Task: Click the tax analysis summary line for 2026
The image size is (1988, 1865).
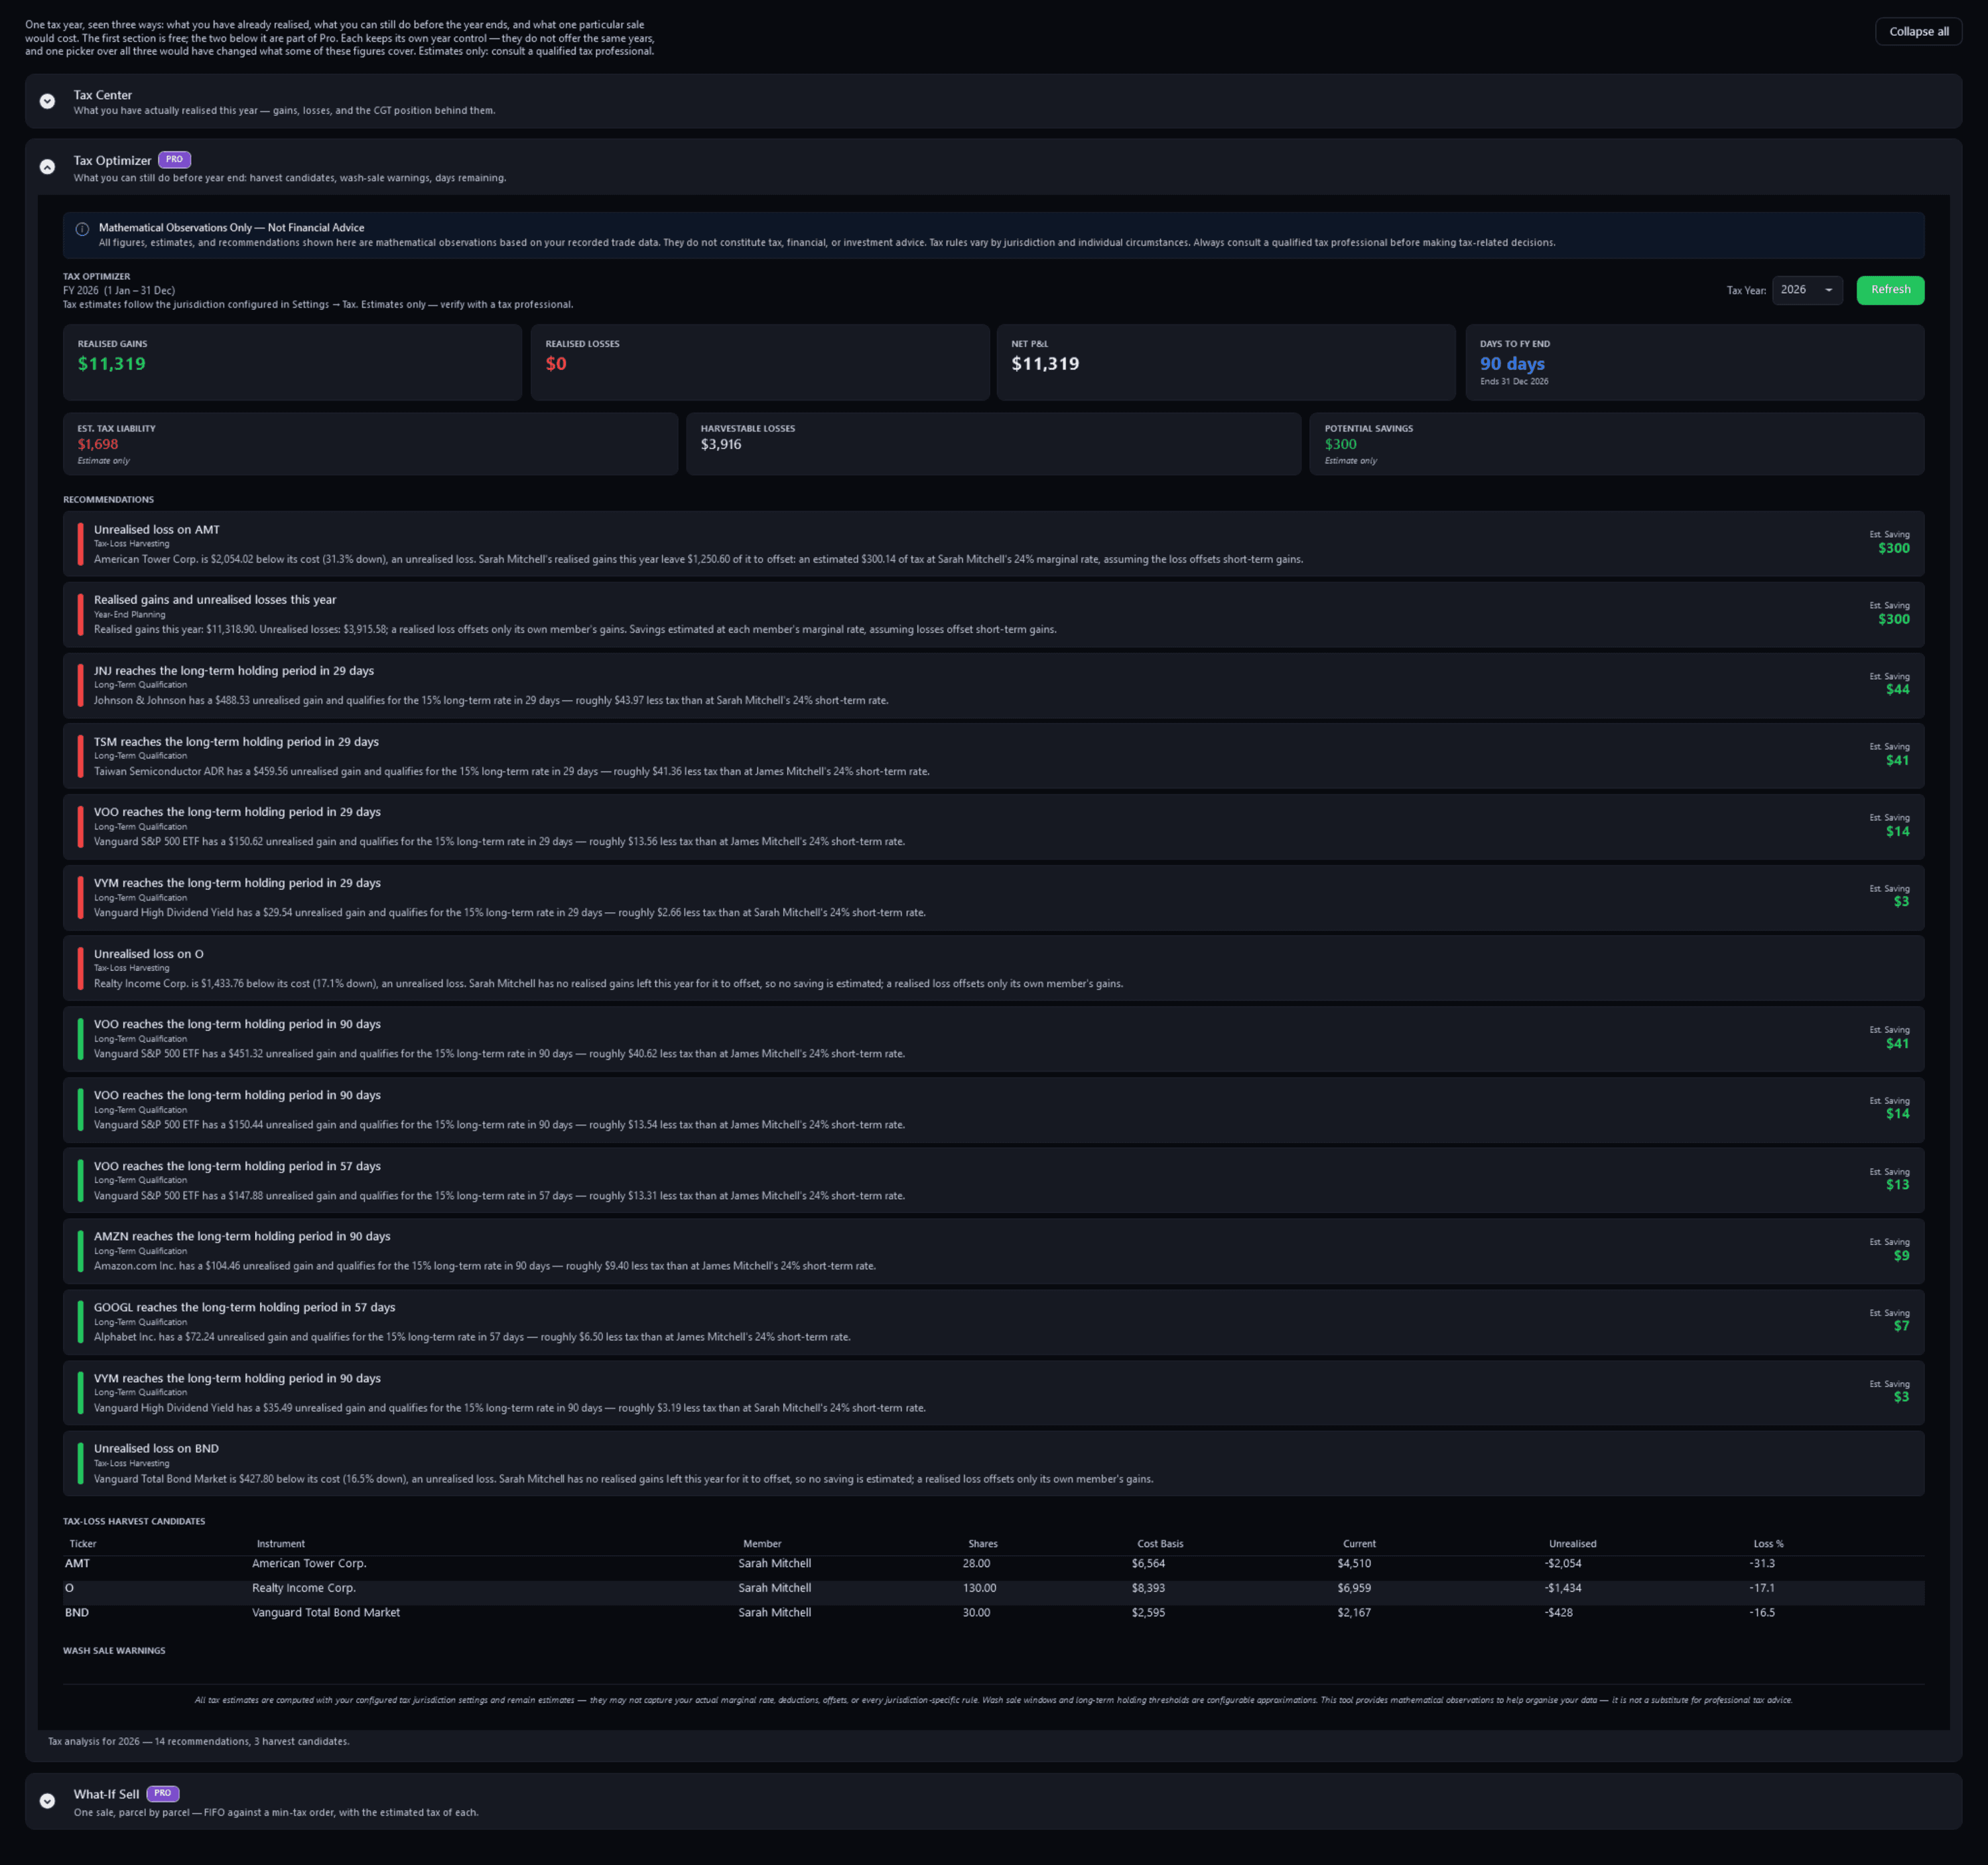Action: pyautogui.click(x=198, y=1741)
